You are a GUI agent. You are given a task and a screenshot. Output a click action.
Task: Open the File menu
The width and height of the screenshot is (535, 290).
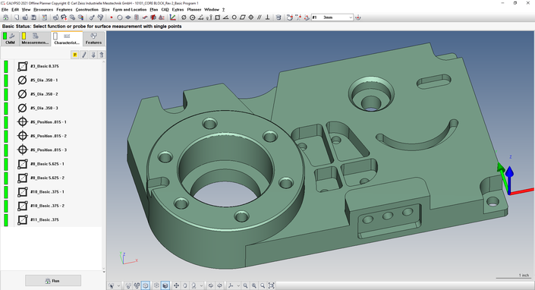tap(5, 10)
